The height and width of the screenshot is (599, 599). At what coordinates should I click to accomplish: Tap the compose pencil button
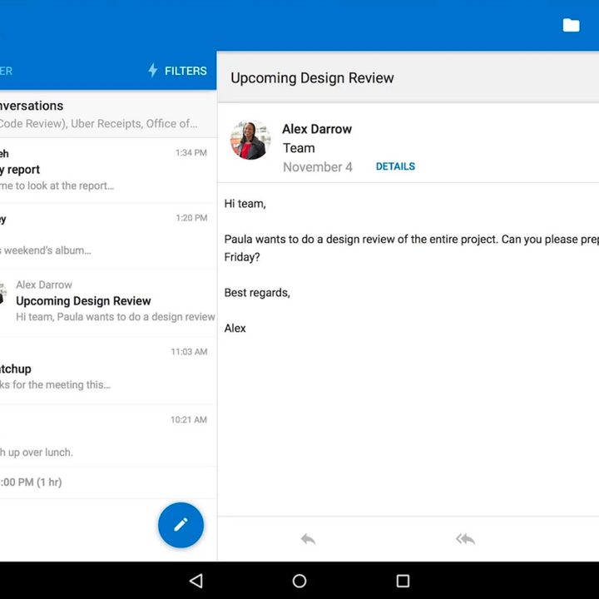pyautogui.click(x=181, y=525)
